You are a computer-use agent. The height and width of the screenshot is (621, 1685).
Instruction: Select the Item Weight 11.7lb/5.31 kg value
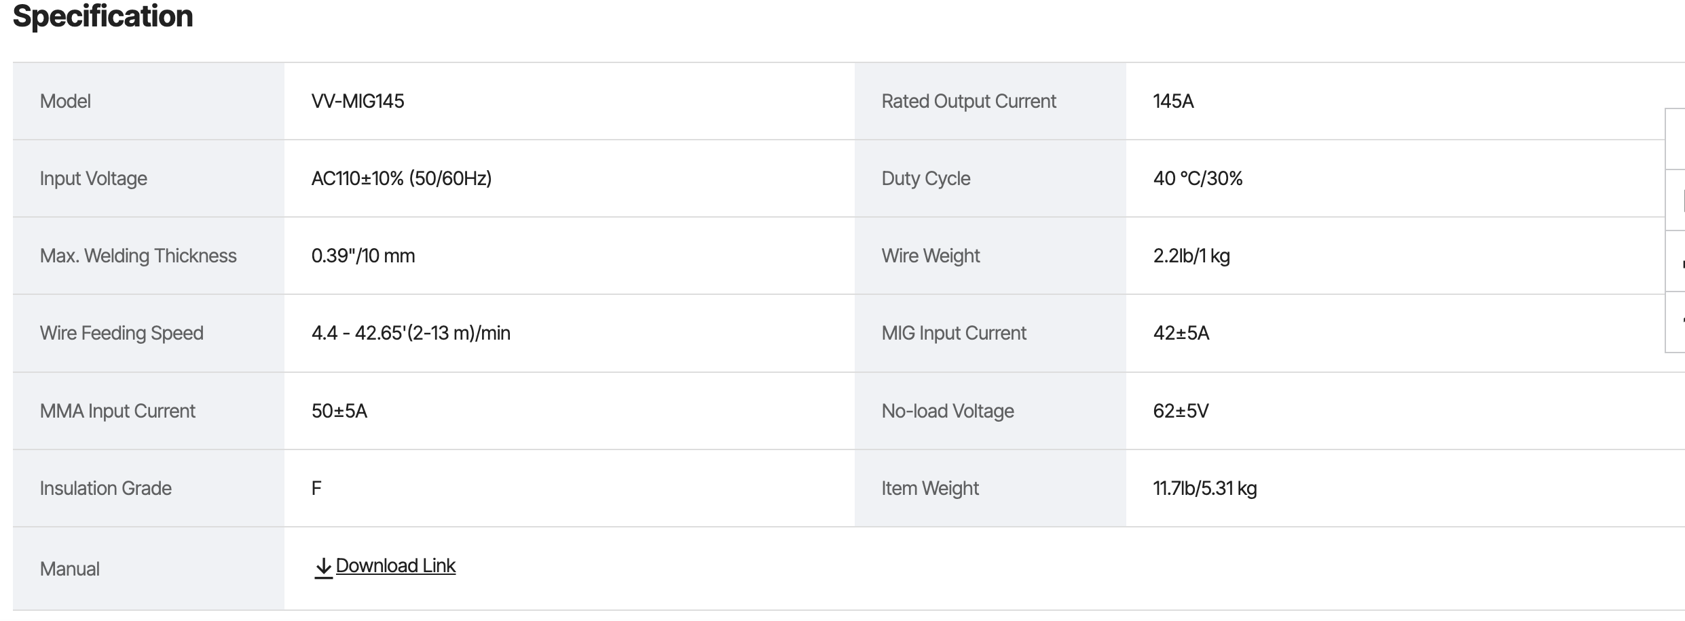coord(1205,488)
